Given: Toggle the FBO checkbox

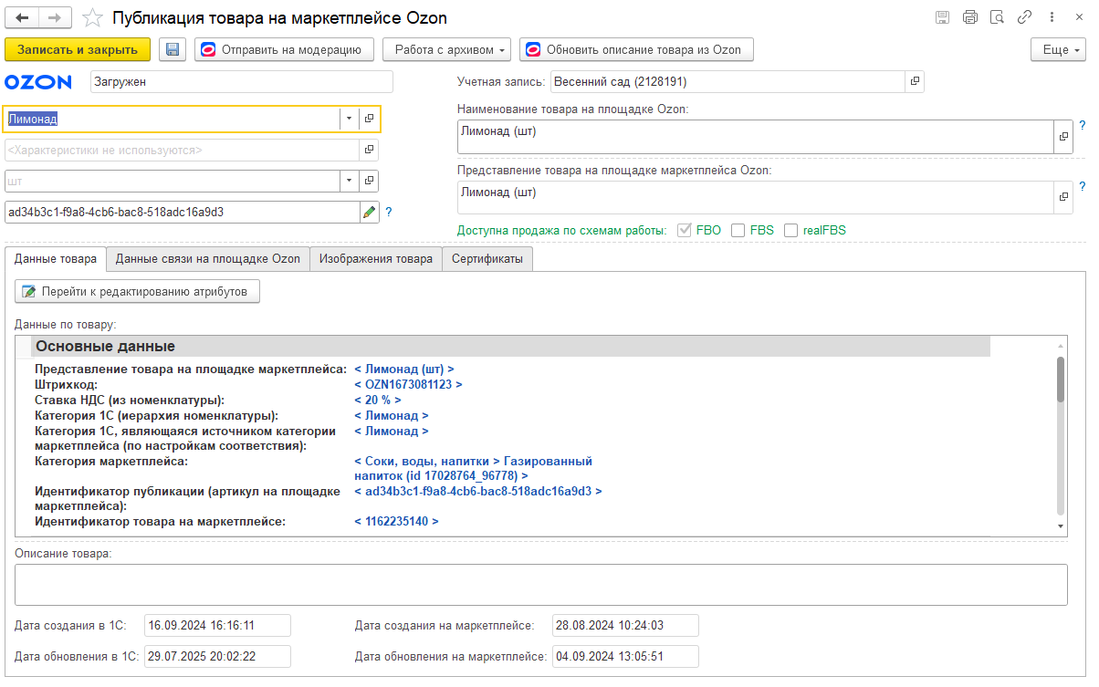Looking at the screenshot, I should [686, 230].
